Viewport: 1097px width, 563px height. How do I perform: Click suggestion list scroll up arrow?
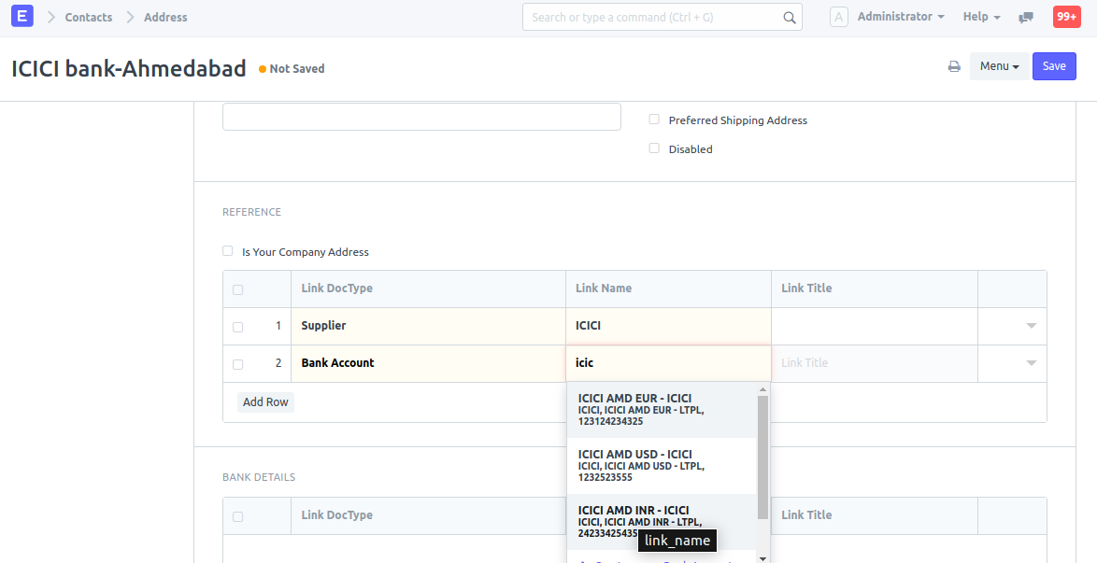point(762,389)
